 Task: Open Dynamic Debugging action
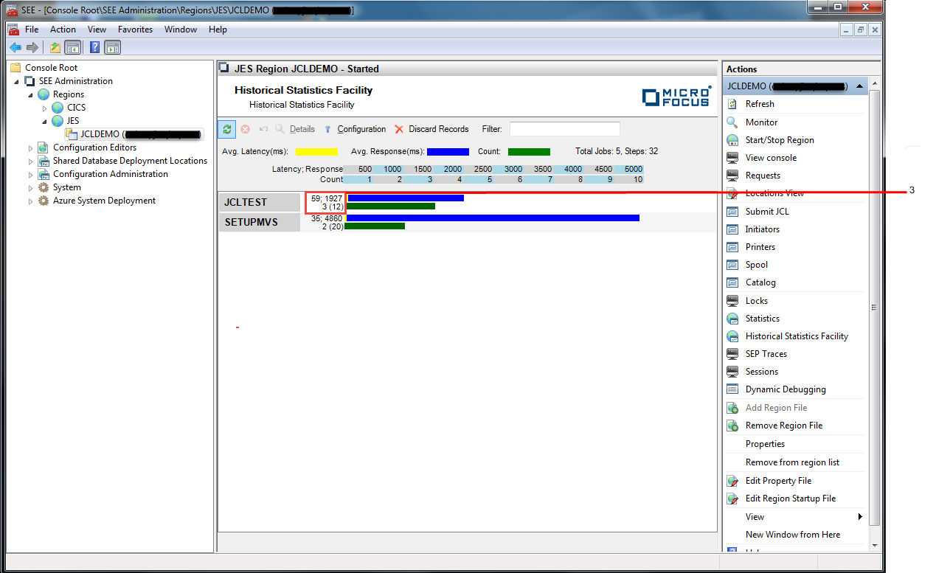point(786,389)
